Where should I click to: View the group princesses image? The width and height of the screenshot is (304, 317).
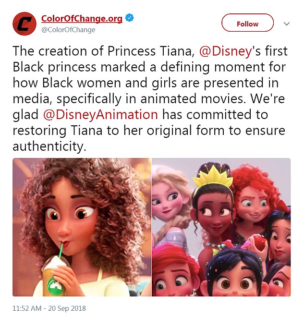click(221, 227)
